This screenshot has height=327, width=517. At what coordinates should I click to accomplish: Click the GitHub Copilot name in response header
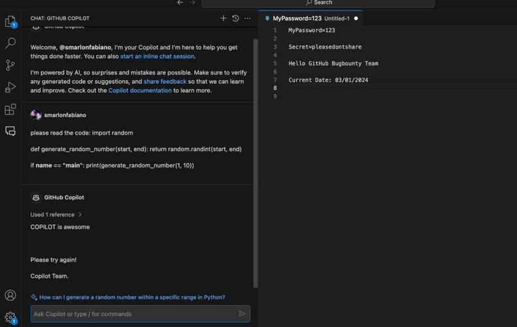pyautogui.click(x=64, y=198)
